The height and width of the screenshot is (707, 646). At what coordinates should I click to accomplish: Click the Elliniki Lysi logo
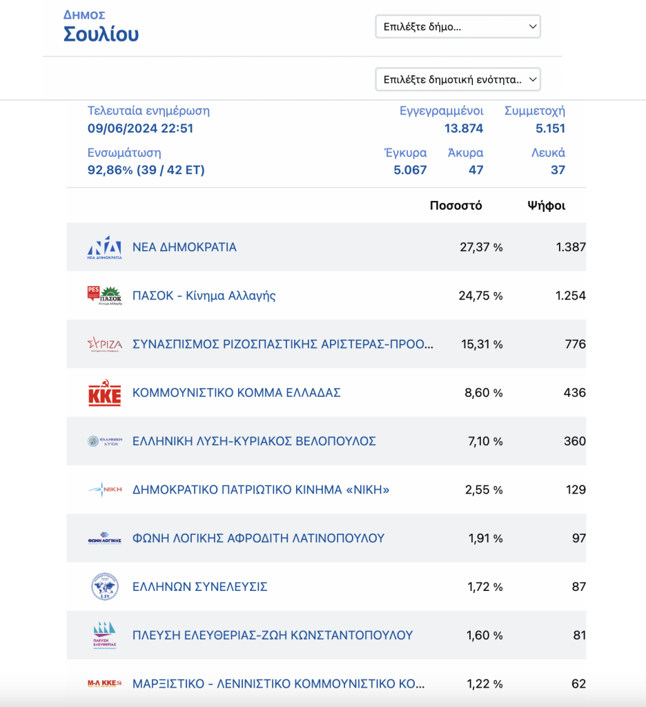[104, 441]
